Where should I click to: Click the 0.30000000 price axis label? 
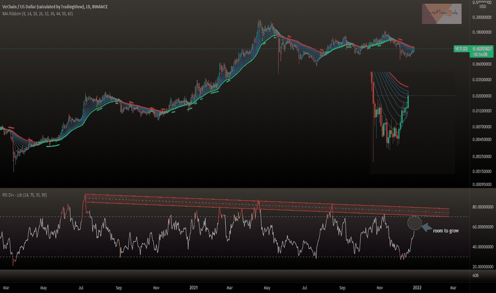[482, 18]
